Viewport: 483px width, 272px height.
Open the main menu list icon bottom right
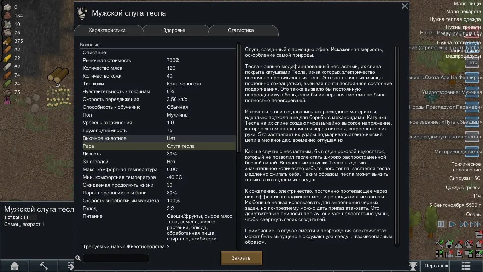coord(466,266)
